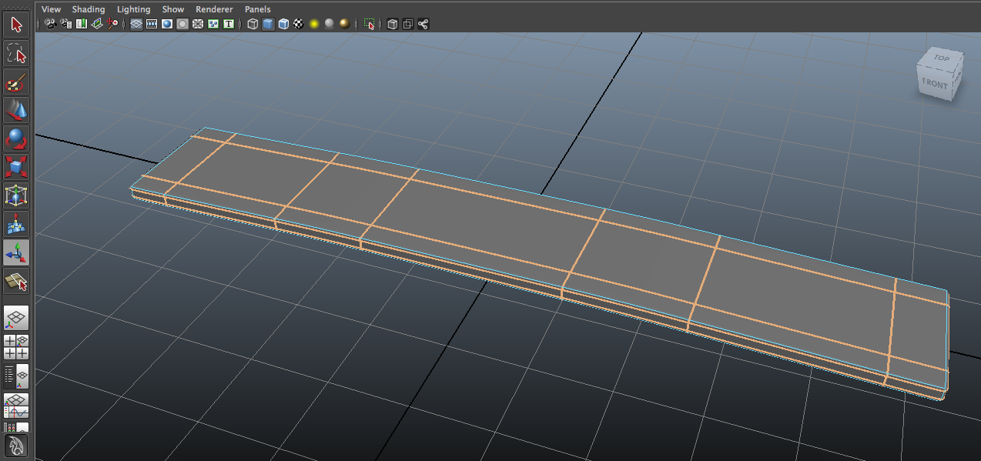Select the Select Tool arrow
This screenshot has height=461, width=981.
coord(17,24)
